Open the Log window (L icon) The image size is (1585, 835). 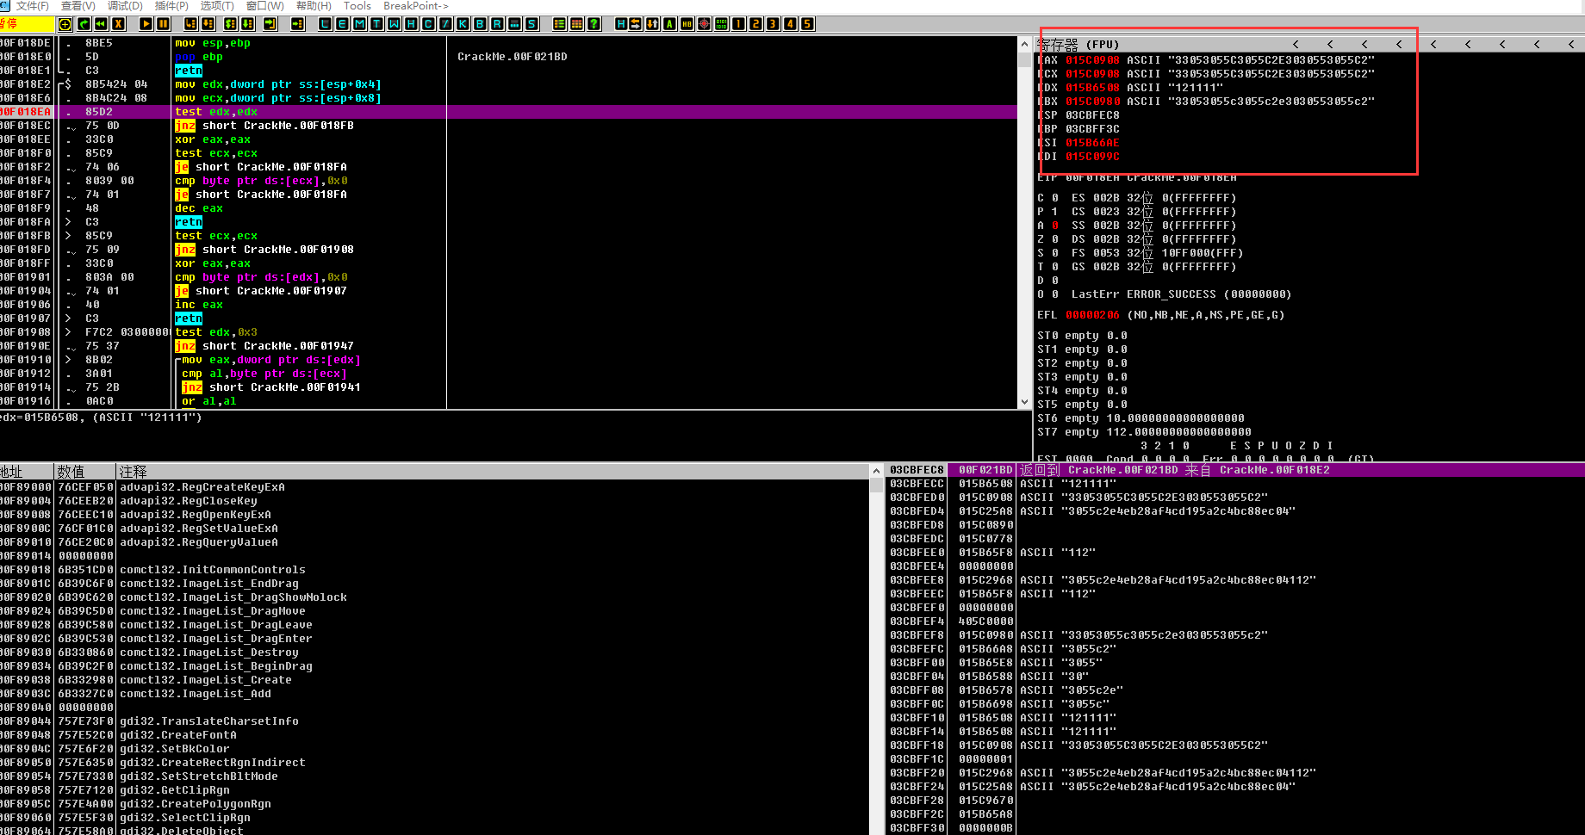tap(325, 24)
